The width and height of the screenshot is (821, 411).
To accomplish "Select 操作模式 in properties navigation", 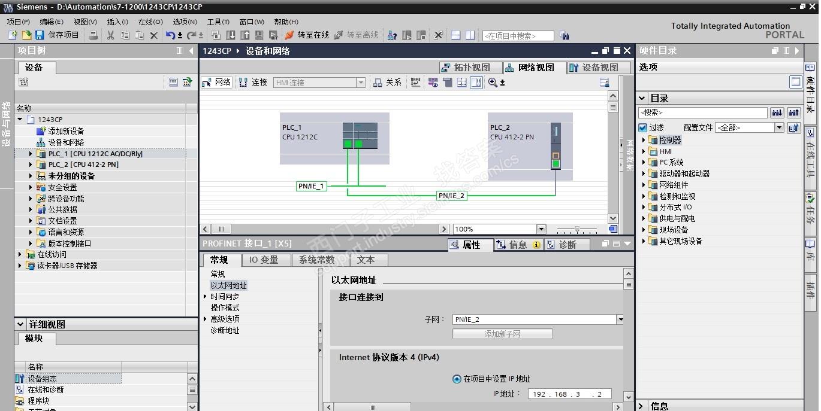I will (225, 308).
